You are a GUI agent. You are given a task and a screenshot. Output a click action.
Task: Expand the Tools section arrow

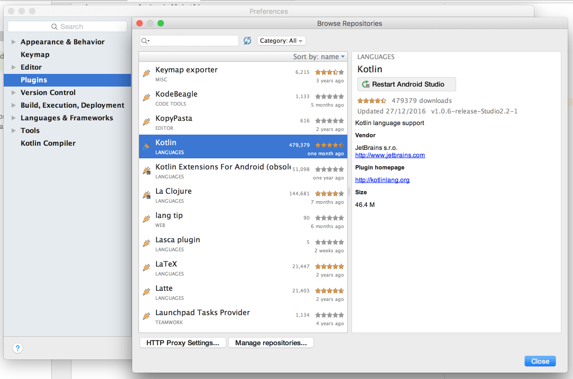click(14, 130)
